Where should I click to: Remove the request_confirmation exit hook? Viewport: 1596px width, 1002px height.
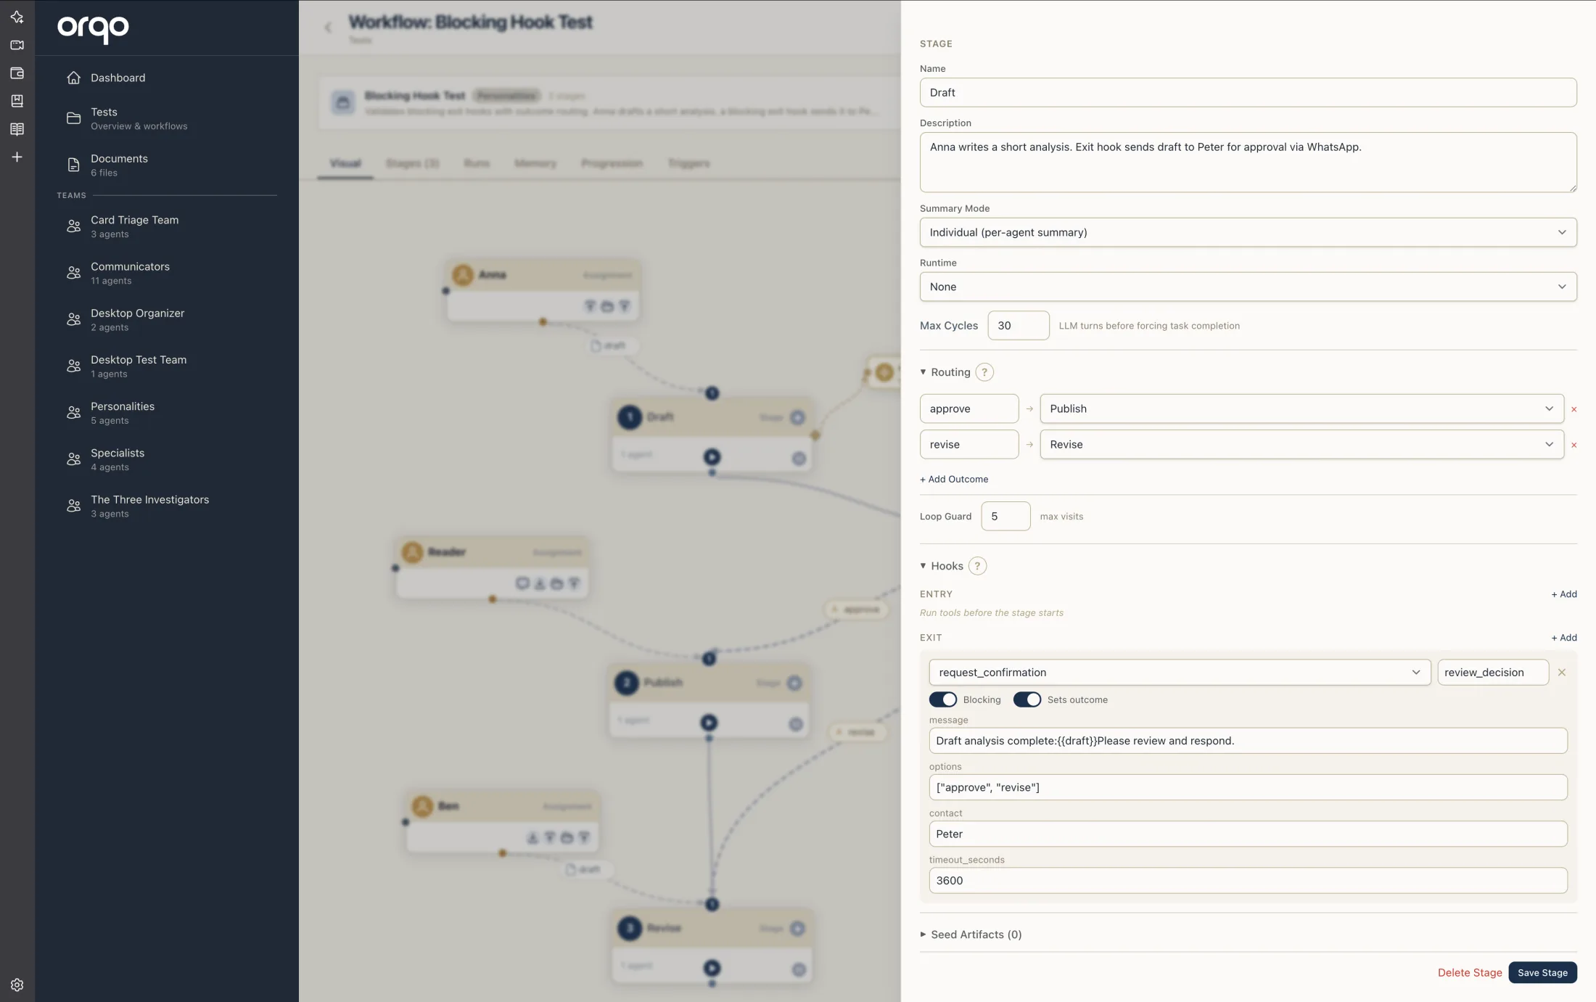[1561, 673]
